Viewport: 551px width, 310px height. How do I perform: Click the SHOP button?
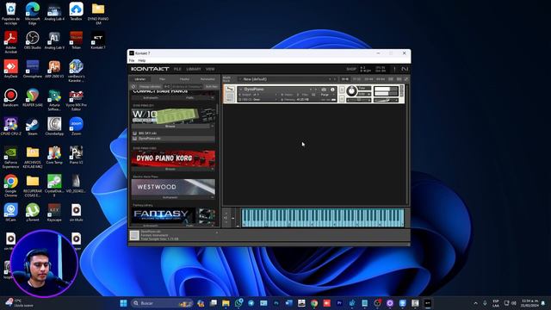[x=351, y=69]
